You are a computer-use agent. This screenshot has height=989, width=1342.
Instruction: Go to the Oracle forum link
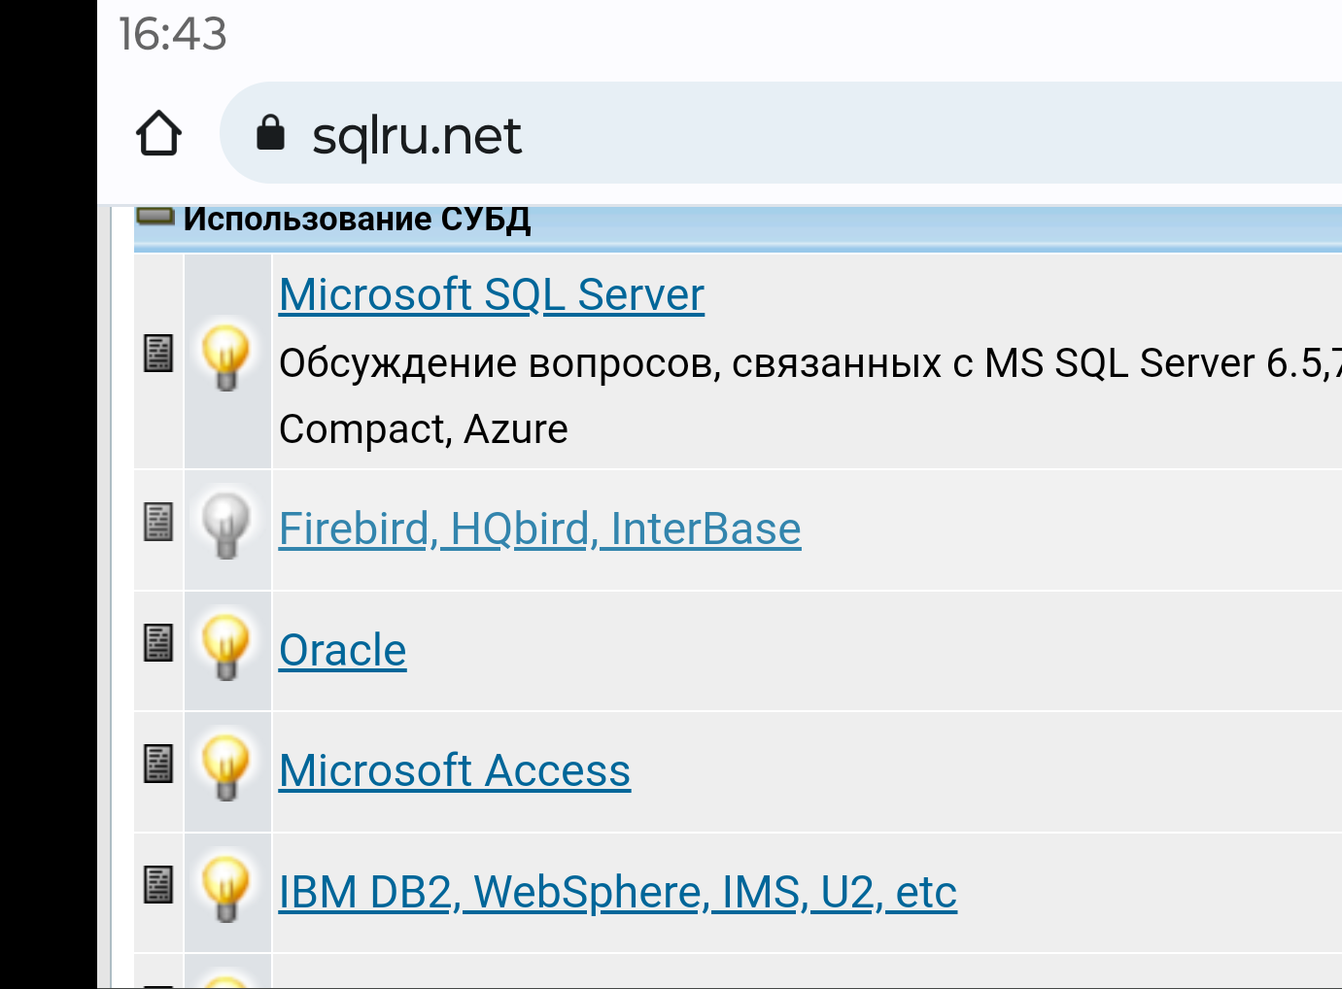coord(342,651)
